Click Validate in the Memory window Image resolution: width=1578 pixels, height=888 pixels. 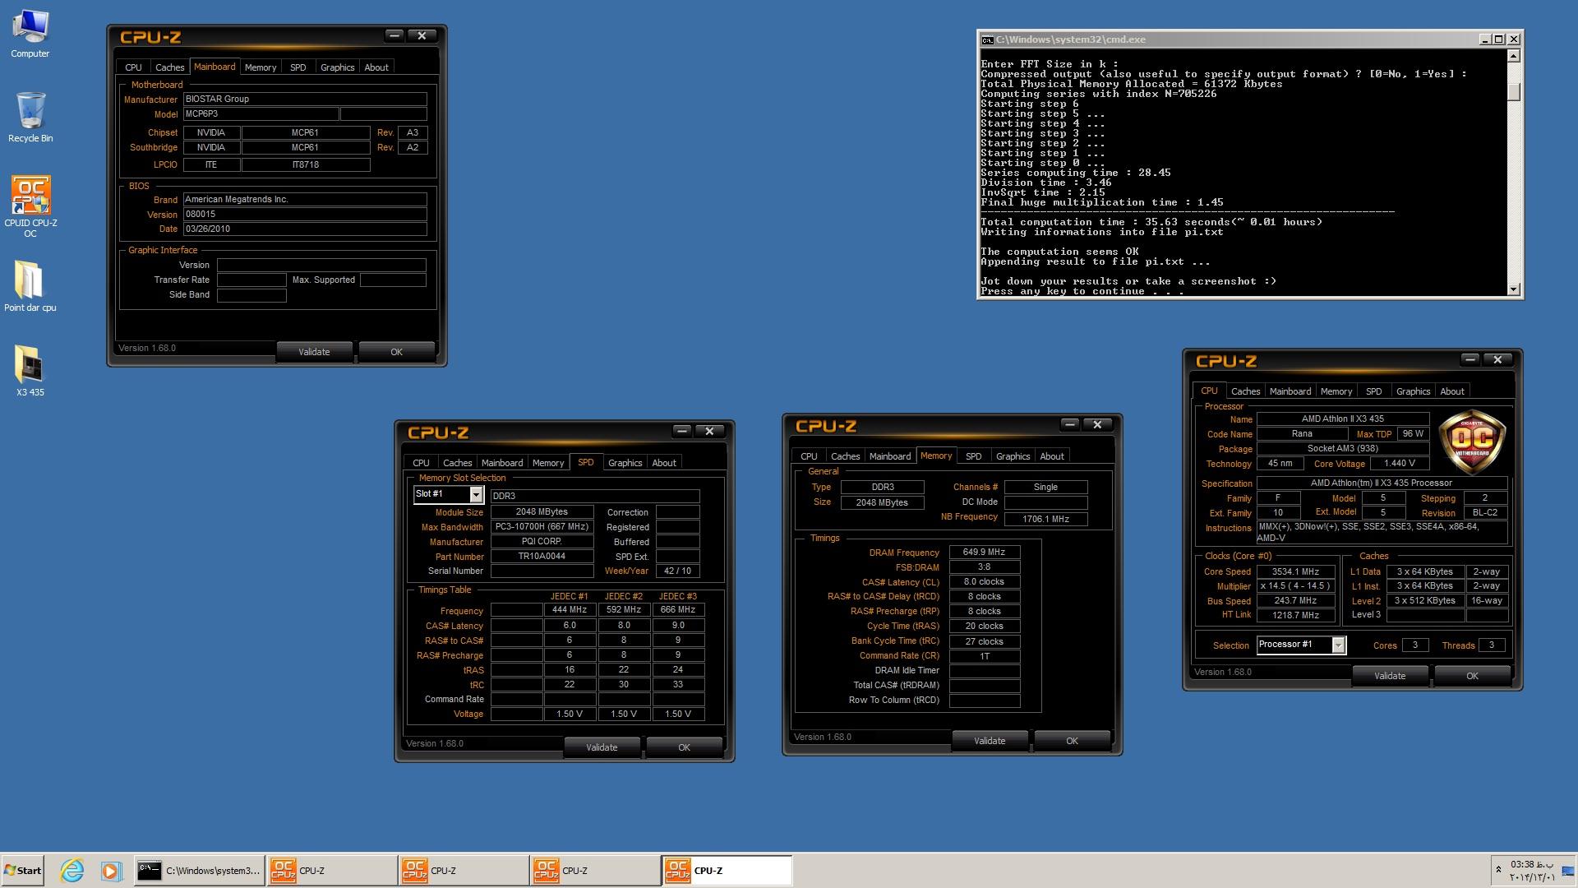pos(990,741)
